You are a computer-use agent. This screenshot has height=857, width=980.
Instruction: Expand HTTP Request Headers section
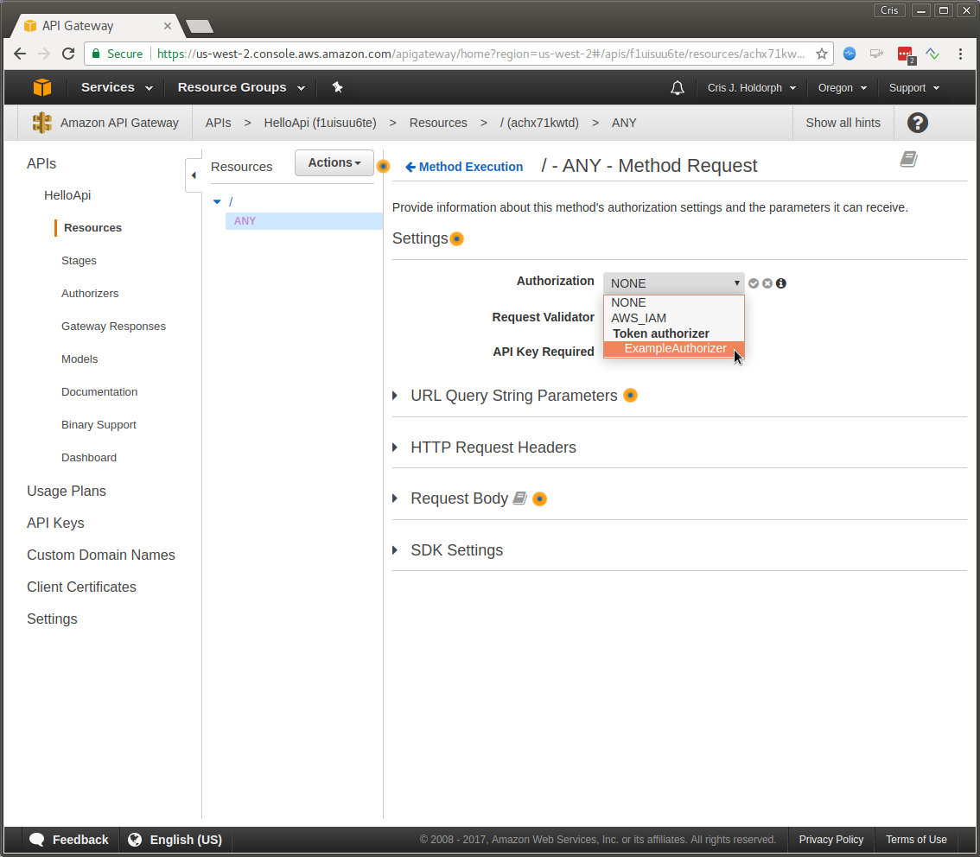394,448
